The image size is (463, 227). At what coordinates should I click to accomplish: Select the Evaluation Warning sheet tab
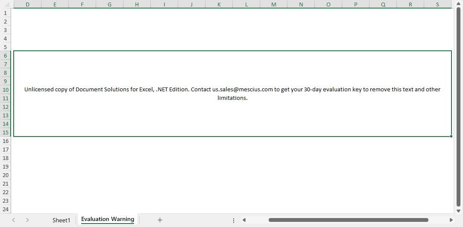(x=108, y=219)
